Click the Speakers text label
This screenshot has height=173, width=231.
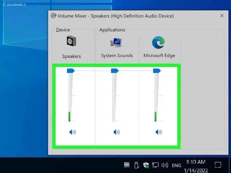tap(71, 56)
